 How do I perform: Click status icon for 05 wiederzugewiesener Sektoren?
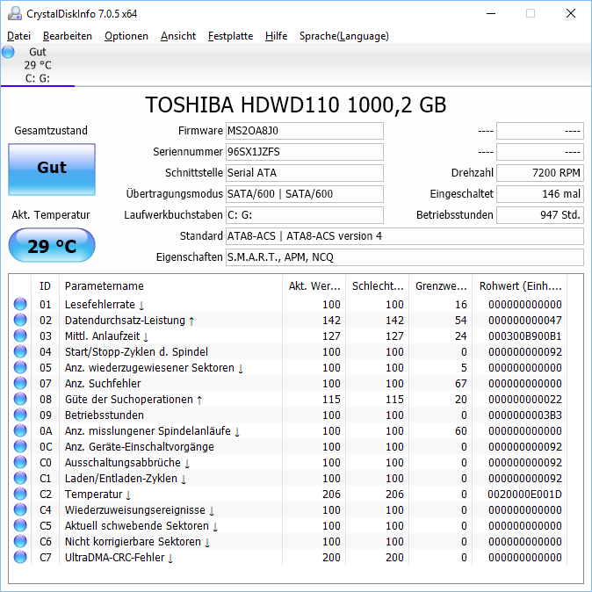[20, 368]
